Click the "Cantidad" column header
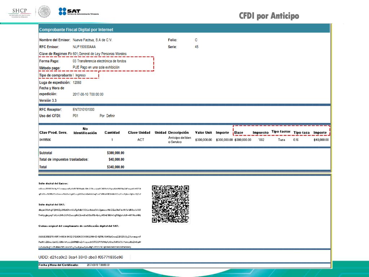Image resolution: width=369 pixels, height=277 pixels. click(x=112, y=133)
